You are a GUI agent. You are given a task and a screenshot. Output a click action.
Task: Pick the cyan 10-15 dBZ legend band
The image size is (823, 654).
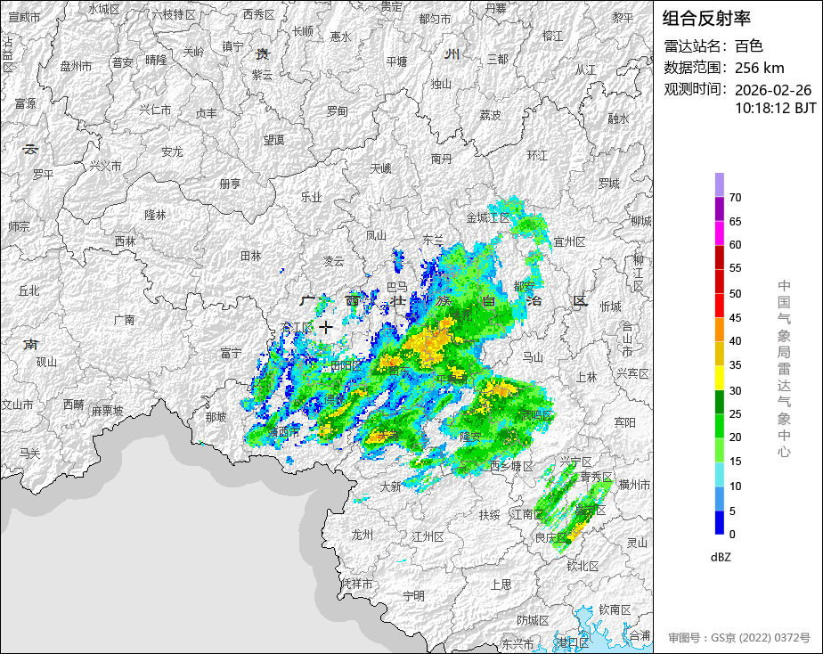[x=719, y=475]
